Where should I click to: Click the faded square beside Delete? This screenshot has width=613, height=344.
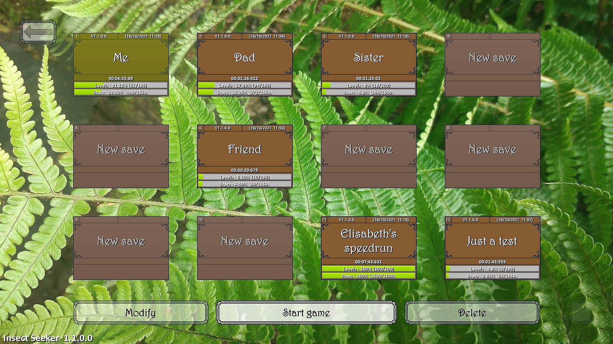(581, 312)
